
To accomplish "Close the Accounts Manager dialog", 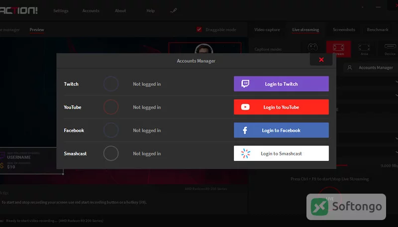I will (321, 59).
